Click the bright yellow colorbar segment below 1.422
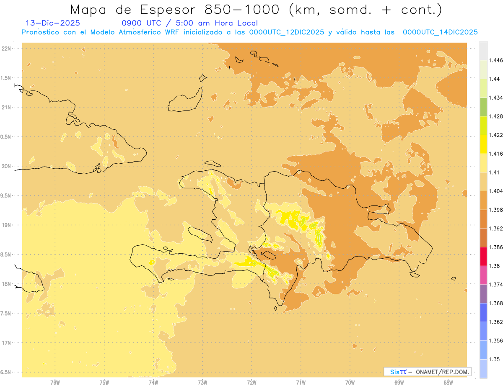Screen dimensions: 503x388 coord(483,144)
